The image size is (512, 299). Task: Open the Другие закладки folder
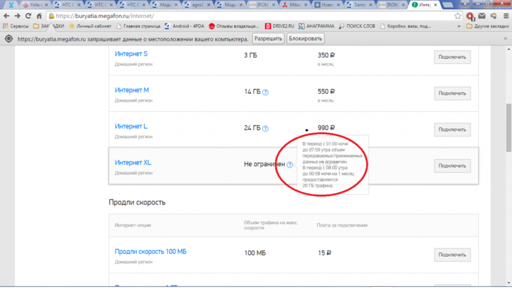488,26
